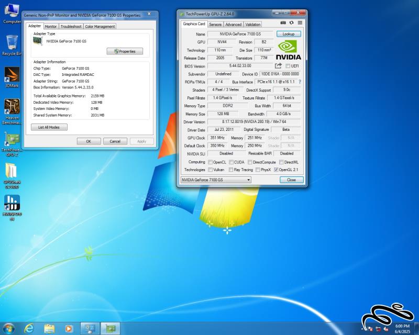Launch the Heaven Benchmark desktop shortcut
Viewport: 419px width, 335px height.
pyautogui.click(x=12, y=111)
